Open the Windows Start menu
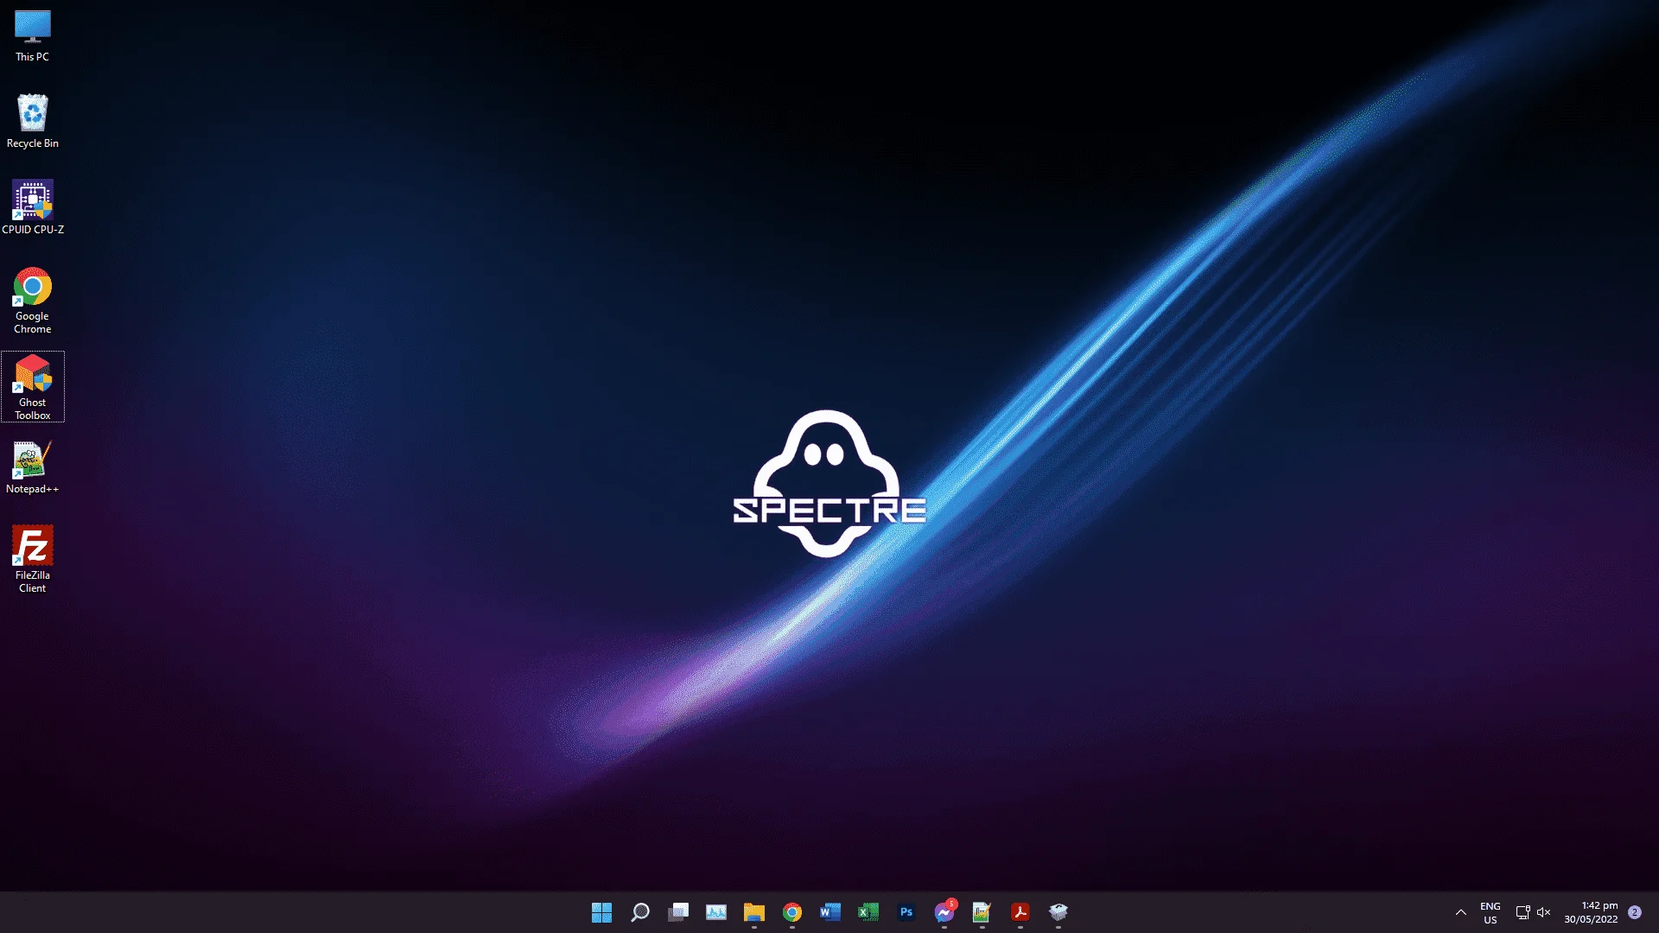This screenshot has height=933, width=1659. [x=602, y=912]
